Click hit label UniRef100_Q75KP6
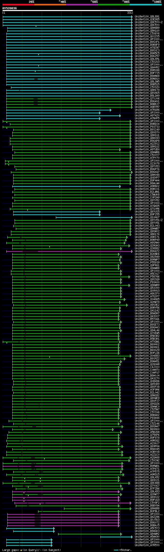Image resolution: width=164 pixels, height=552 pixels. (x=147, y=435)
